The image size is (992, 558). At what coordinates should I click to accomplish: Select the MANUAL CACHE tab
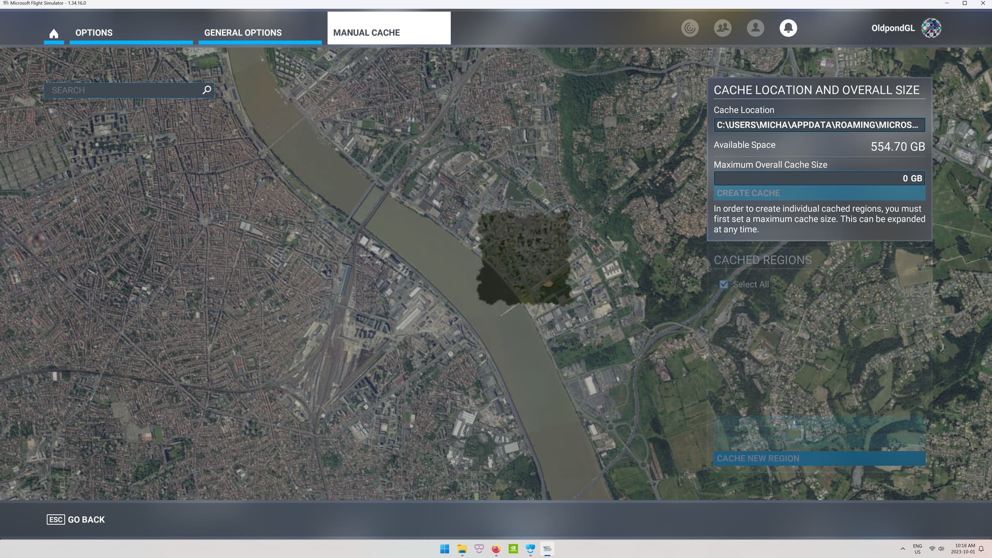(389, 28)
